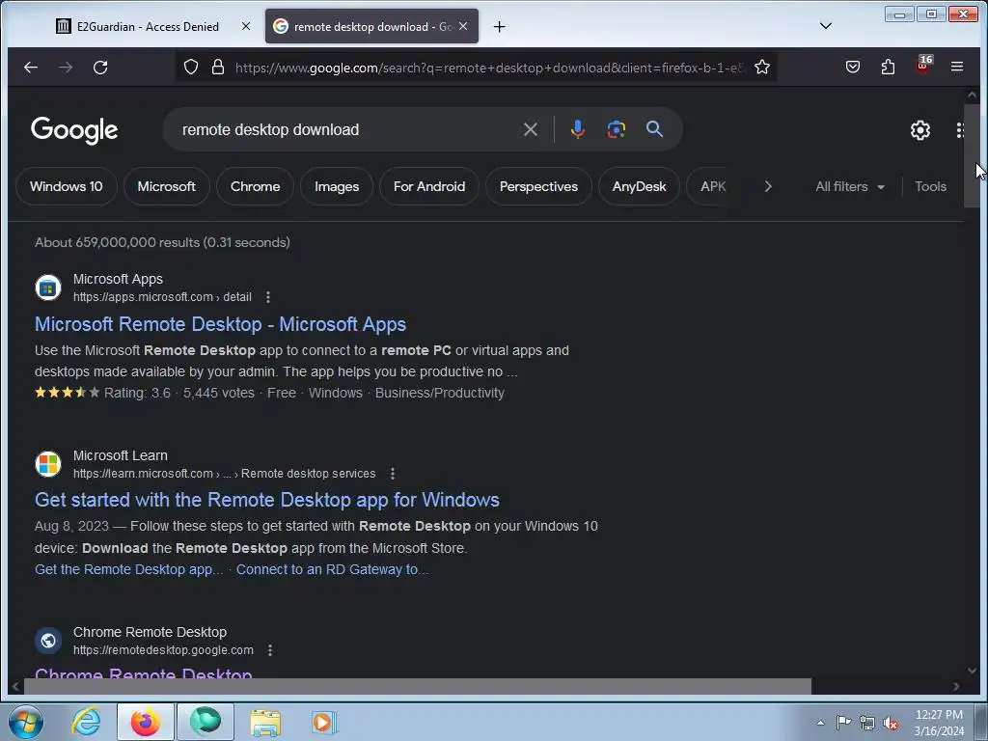Open the Tools options
Image resolution: width=988 pixels, height=741 pixels.
pos(930,186)
